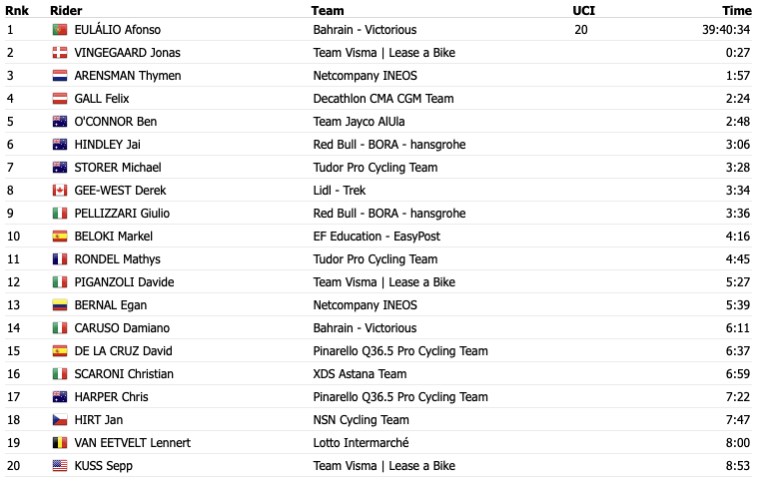760x479 pixels.
Task: Open Decathlon CMA CGM Team link
Action: pos(382,99)
